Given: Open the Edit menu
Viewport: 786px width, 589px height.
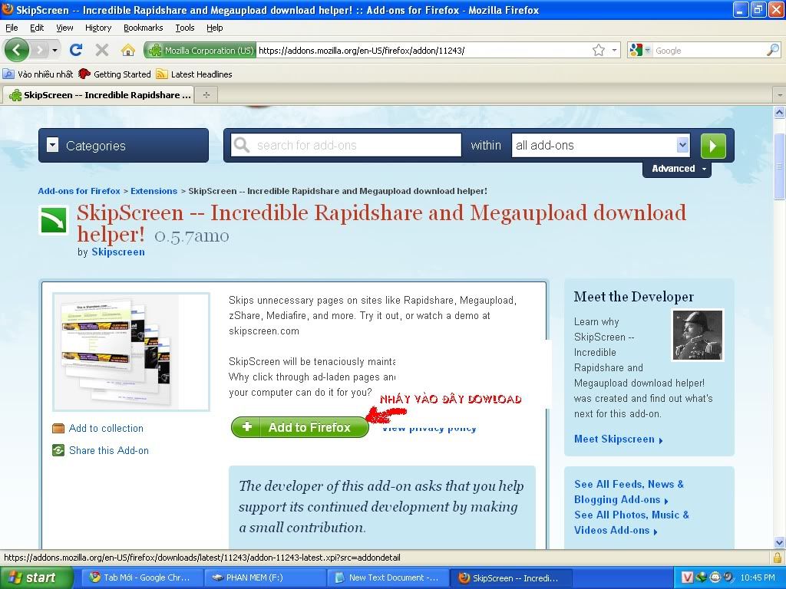Looking at the screenshot, I should pos(37,28).
